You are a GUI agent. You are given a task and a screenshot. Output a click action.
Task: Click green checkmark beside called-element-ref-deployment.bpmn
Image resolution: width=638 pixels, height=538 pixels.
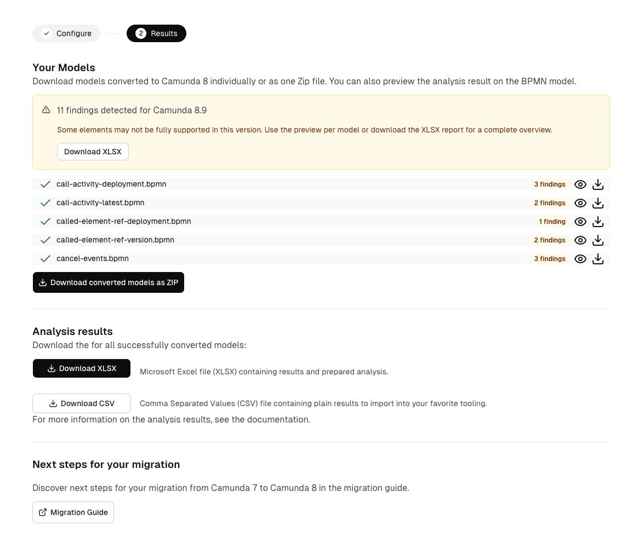(45, 222)
